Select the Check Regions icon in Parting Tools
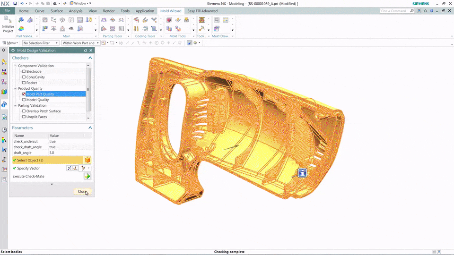The image size is (454, 255). (x=104, y=20)
